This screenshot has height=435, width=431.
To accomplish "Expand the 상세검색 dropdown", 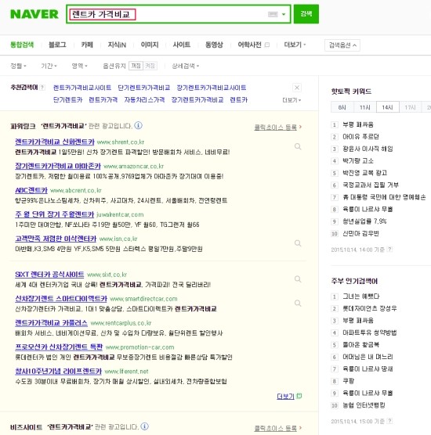I will click(186, 66).
